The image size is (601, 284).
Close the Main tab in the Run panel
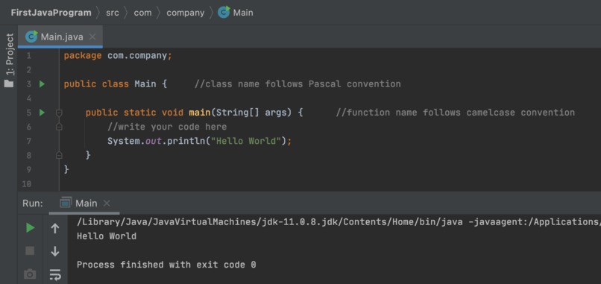pyautogui.click(x=107, y=203)
